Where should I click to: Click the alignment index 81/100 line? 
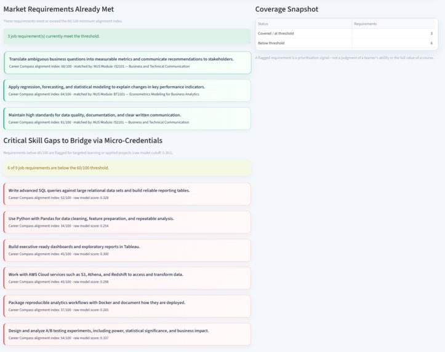tap(98, 122)
